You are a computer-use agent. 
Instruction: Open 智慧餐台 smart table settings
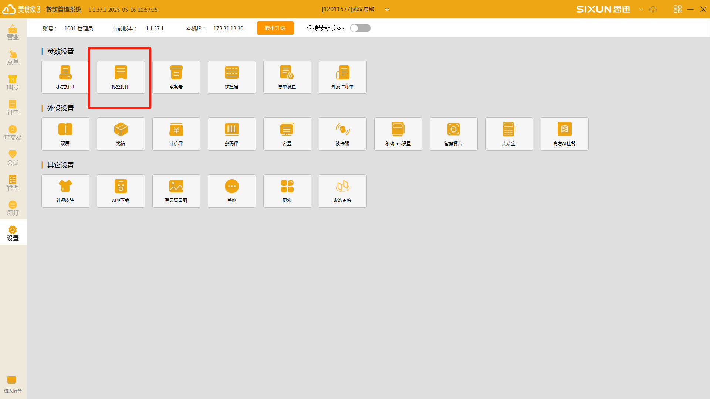pyautogui.click(x=453, y=134)
